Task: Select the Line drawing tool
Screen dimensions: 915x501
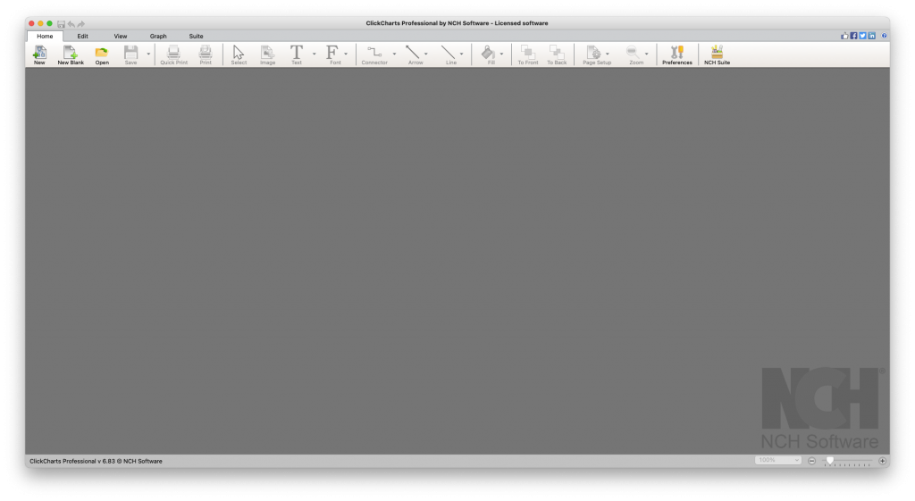Action: 449,54
